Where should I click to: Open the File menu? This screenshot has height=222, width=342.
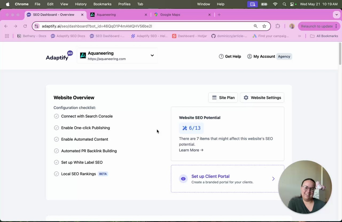pyautogui.click(x=37, y=4)
